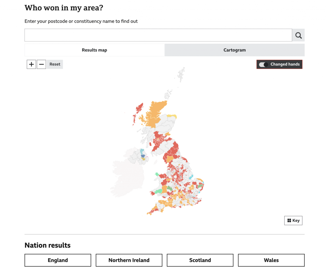This screenshot has width=326, height=273.
Task: Open the Scotland nation results
Action: pyautogui.click(x=200, y=260)
